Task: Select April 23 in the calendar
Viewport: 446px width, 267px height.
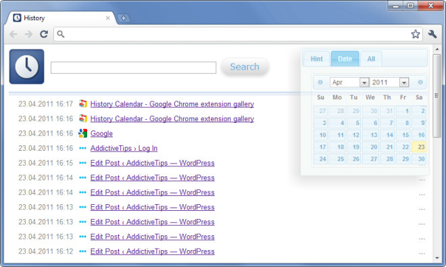Action: point(419,147)
